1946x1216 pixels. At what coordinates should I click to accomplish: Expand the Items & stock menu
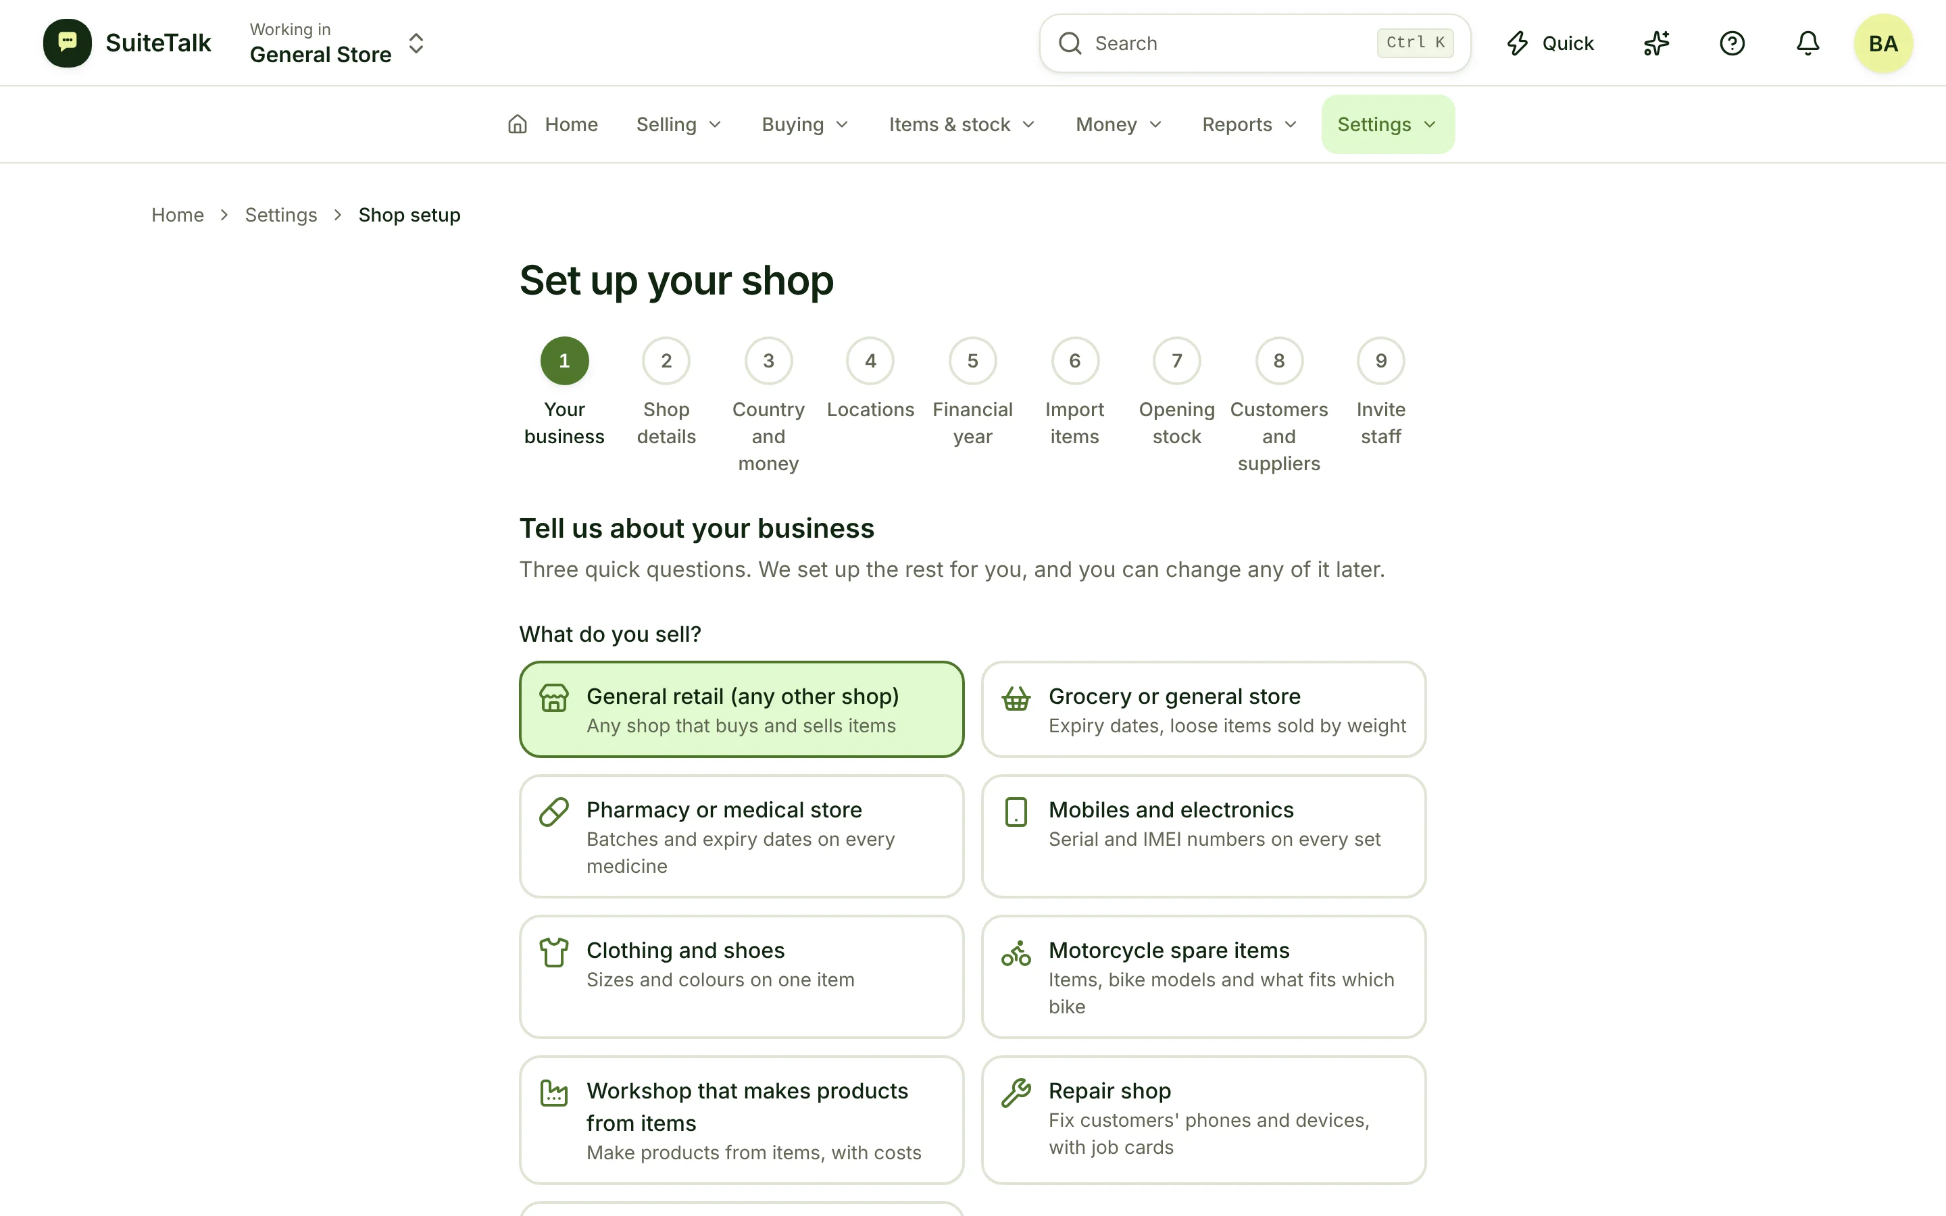pyautogui.click(x=962, y=125)
